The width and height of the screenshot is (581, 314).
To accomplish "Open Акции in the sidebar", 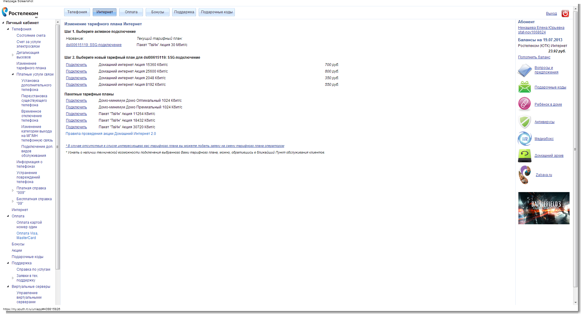I will click(x=17, y=250).
